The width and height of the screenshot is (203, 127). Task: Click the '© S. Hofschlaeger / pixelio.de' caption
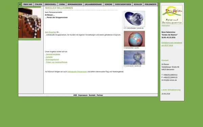(134, 28)
